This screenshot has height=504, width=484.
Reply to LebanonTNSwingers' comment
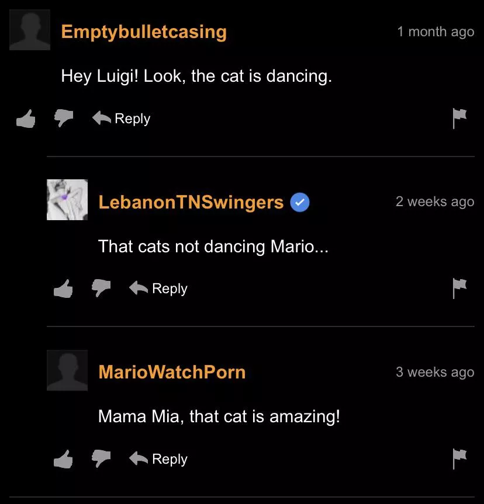[158, 289]
